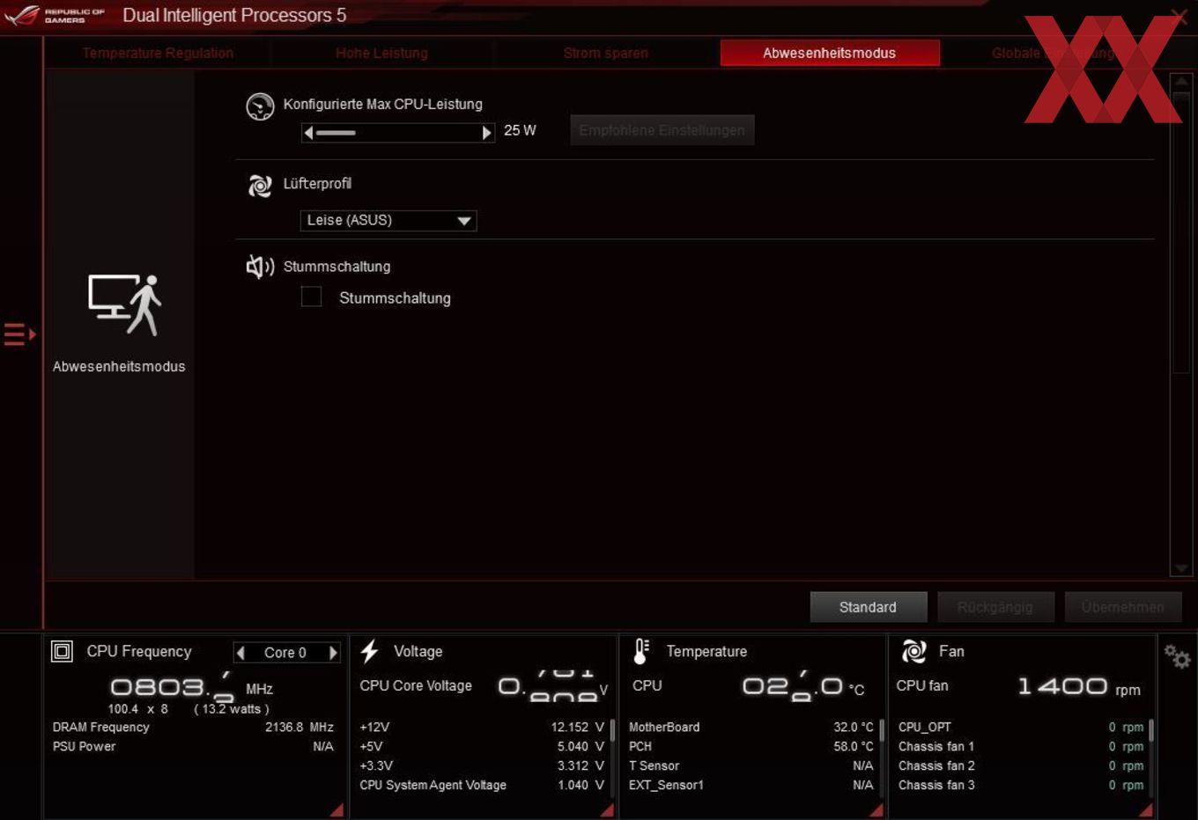This screenshot has height=820, width=1198.
Task: Click the CPU power slider track
Action: (x=398, y=133)
